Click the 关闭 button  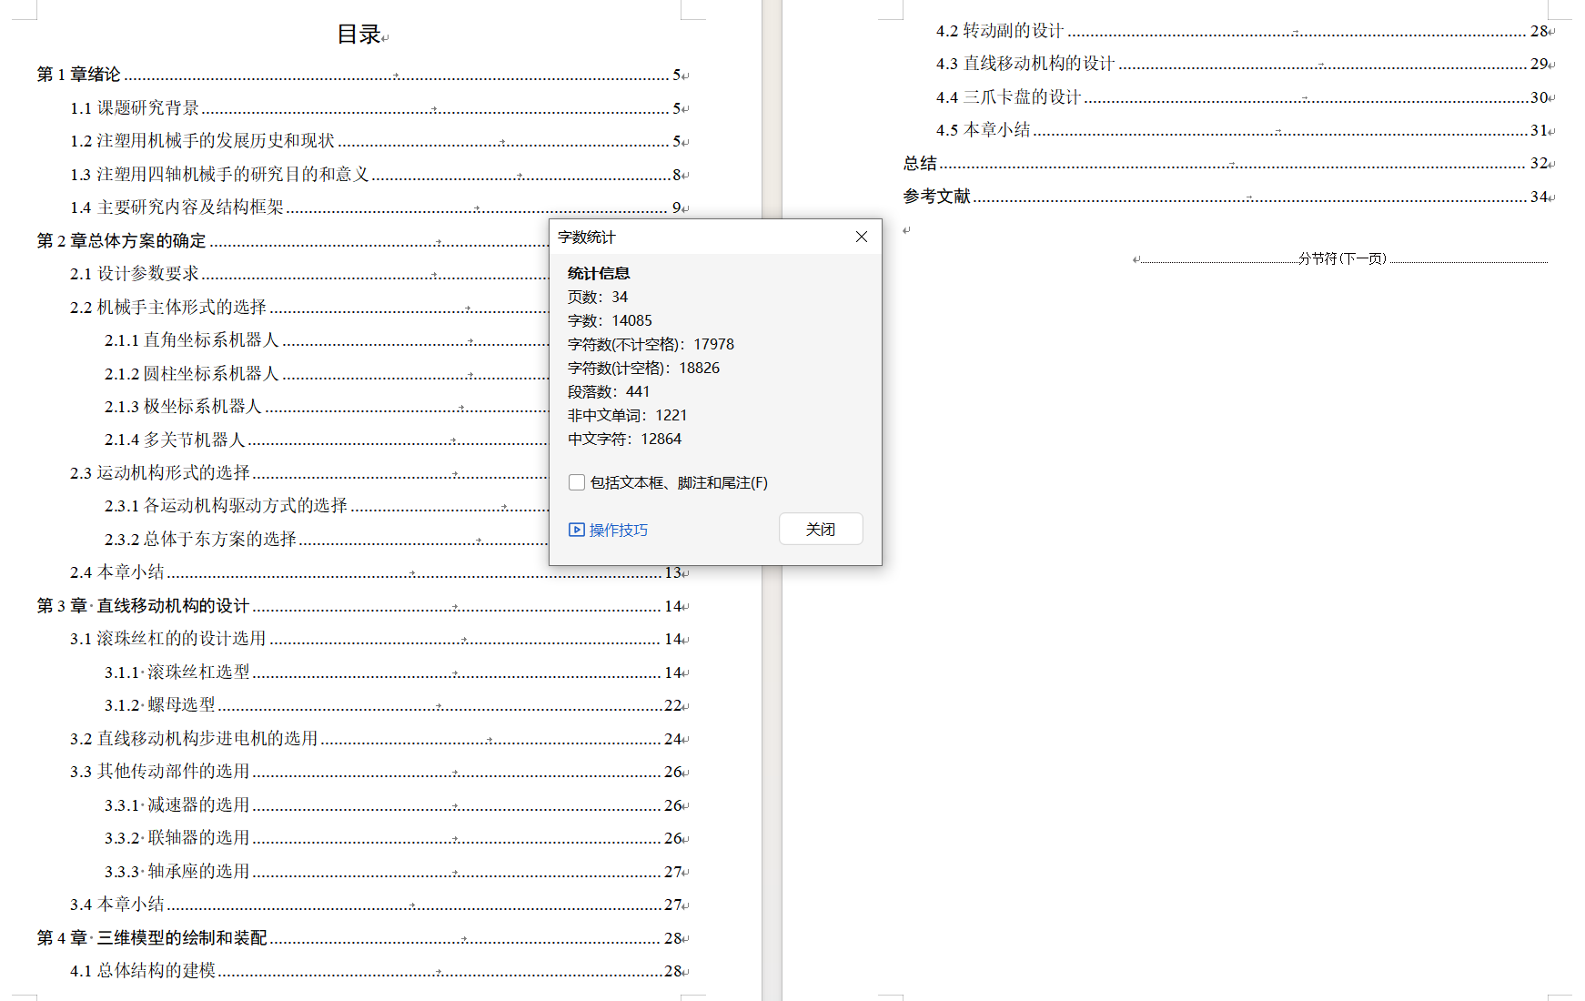(821, 529)
